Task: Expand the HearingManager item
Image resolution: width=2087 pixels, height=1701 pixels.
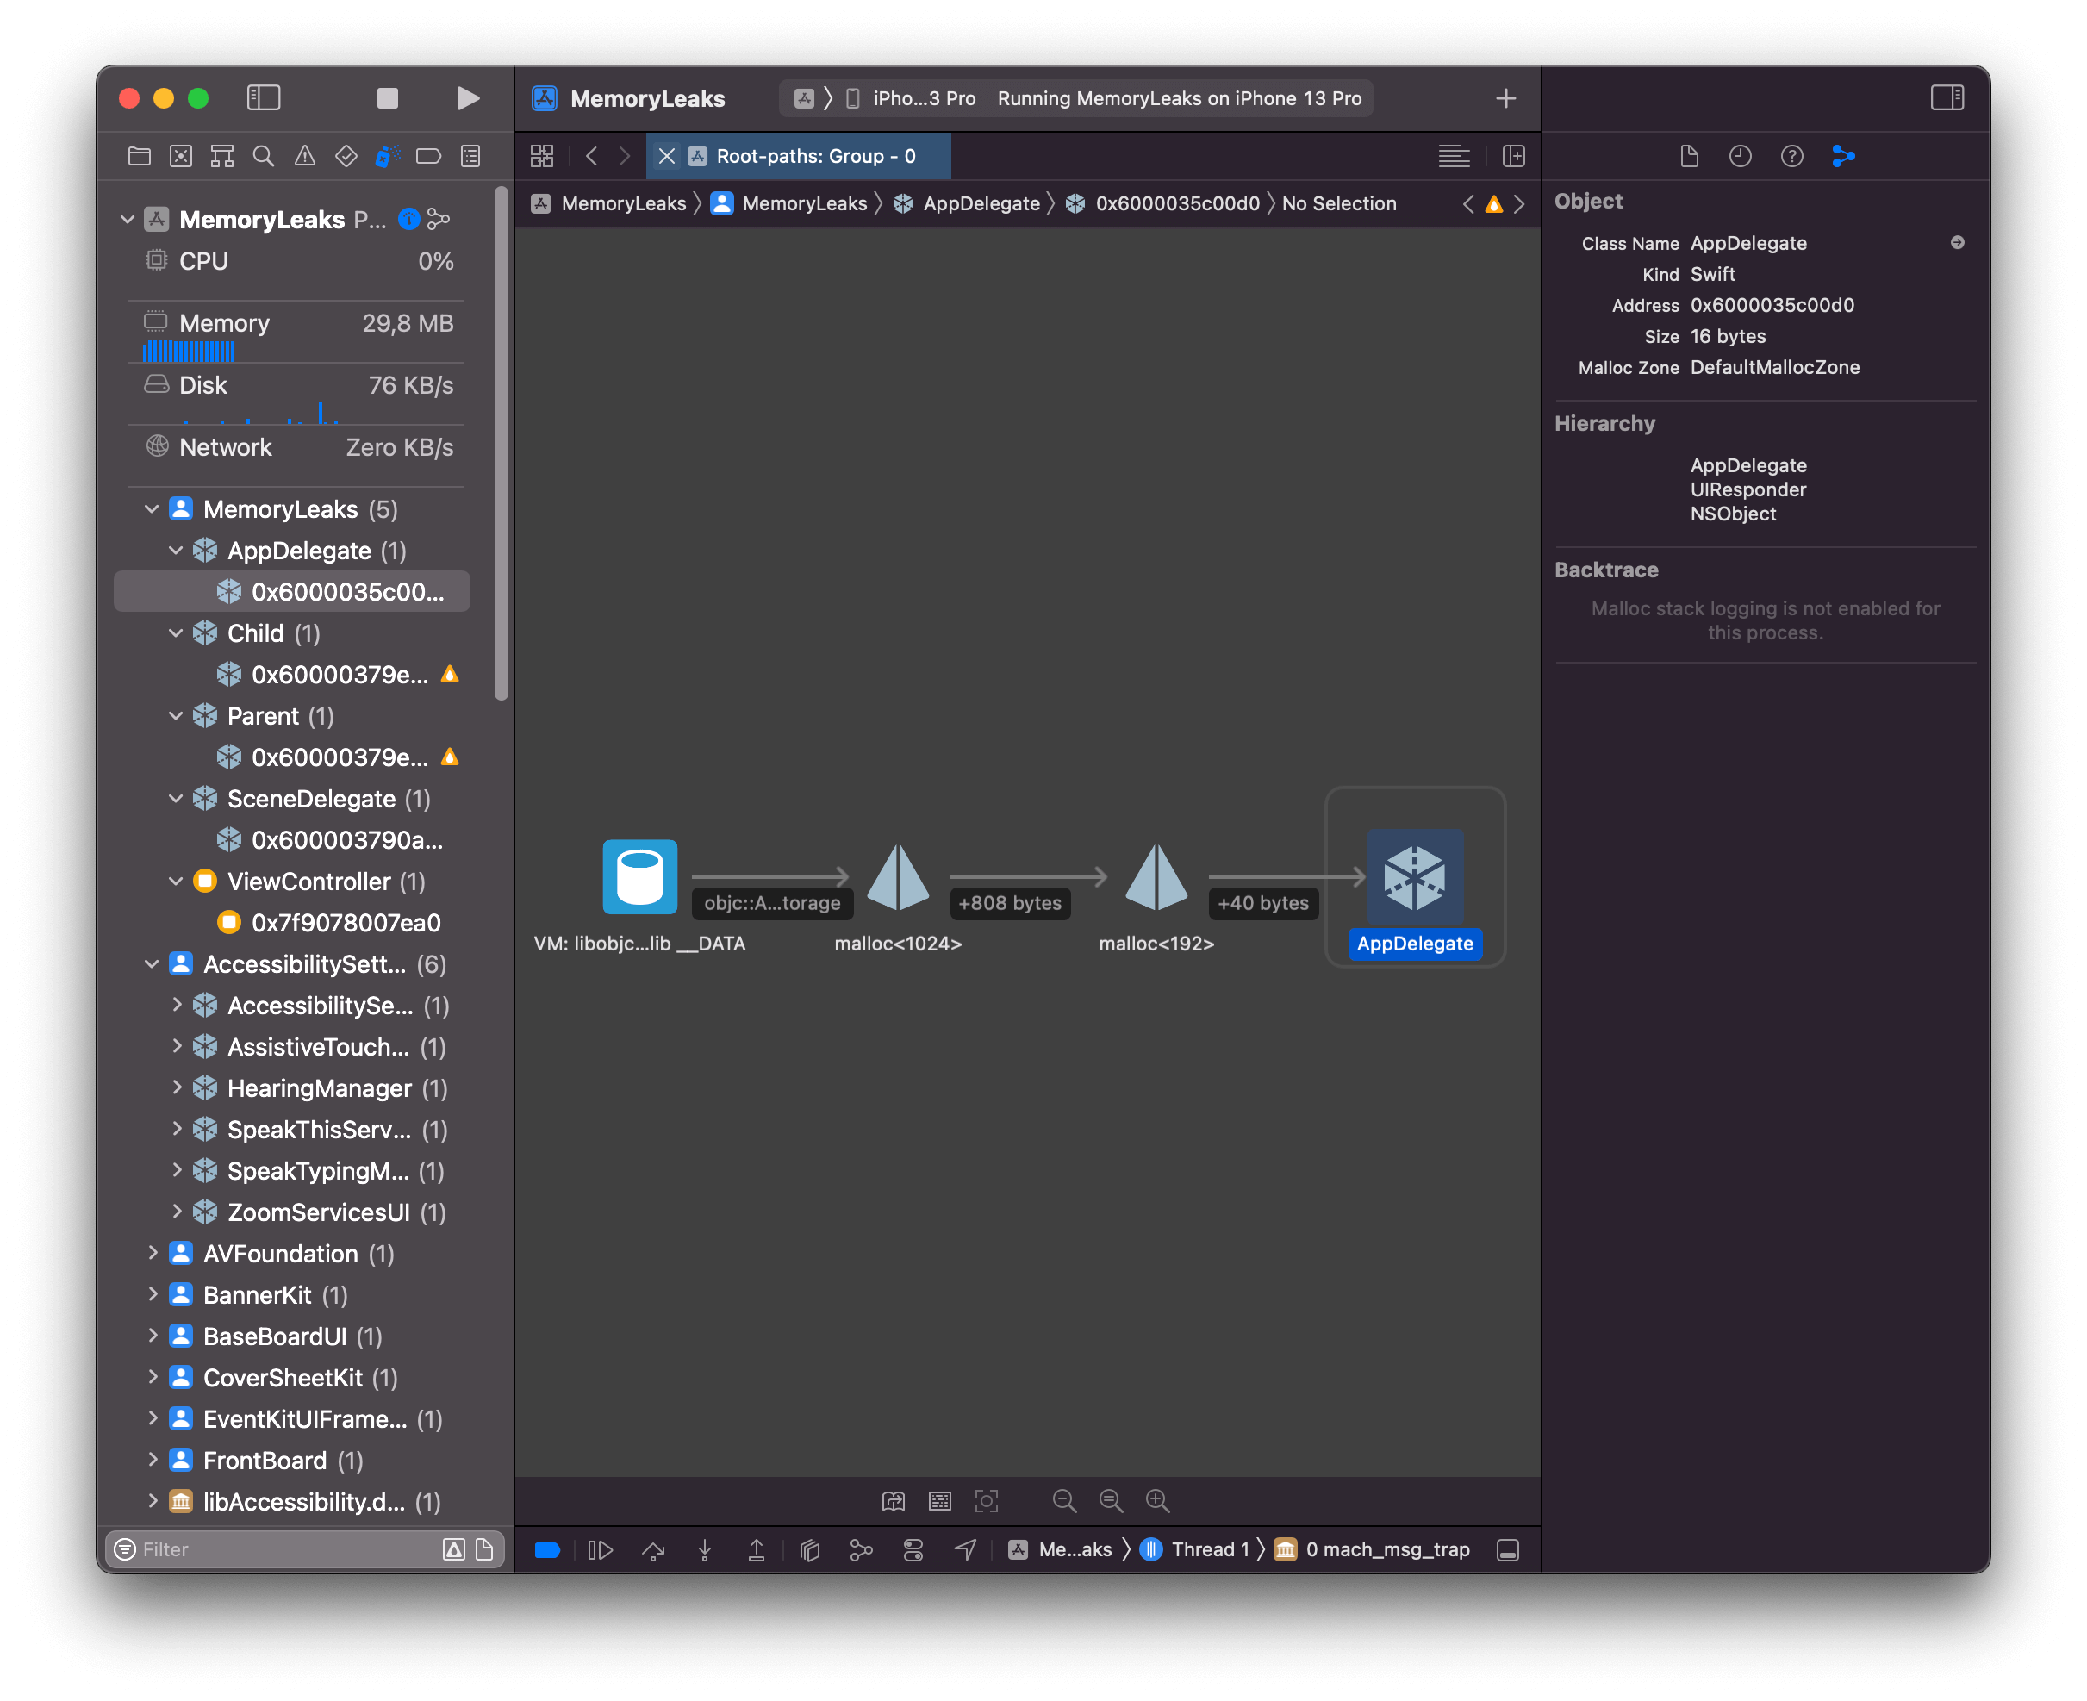Action: 177,1087
